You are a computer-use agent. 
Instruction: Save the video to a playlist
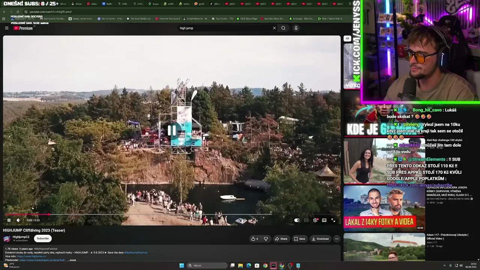click(x=300, y=239)
